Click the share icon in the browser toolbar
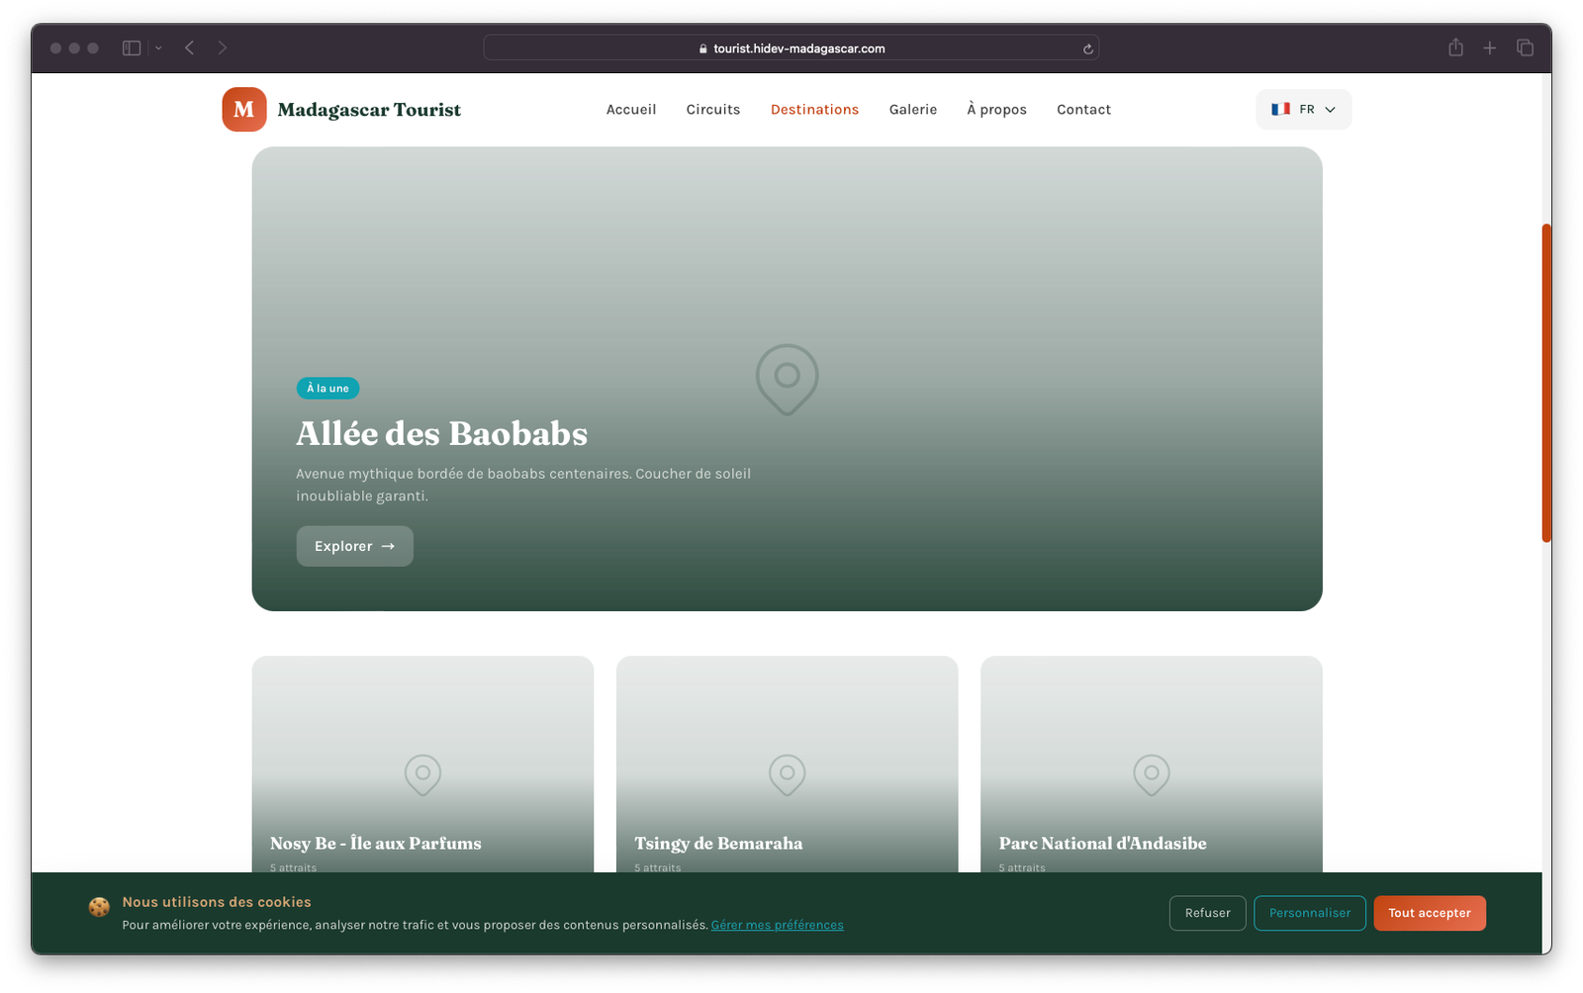Viewport: 1583px width, 993px height. pyautogui.click(x=1455, y=47)
